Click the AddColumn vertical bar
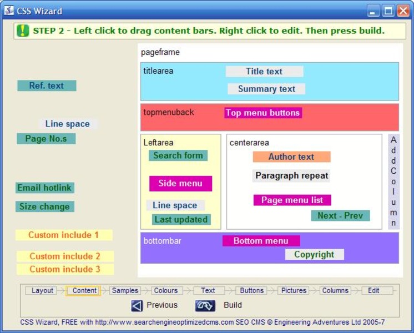Screen dimensions: 414x333 (x=393, y=181)
